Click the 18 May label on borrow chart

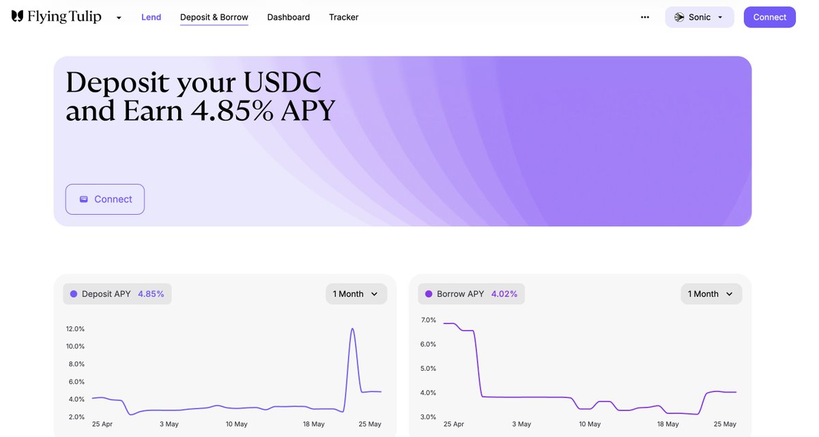(x=668, y=424)
